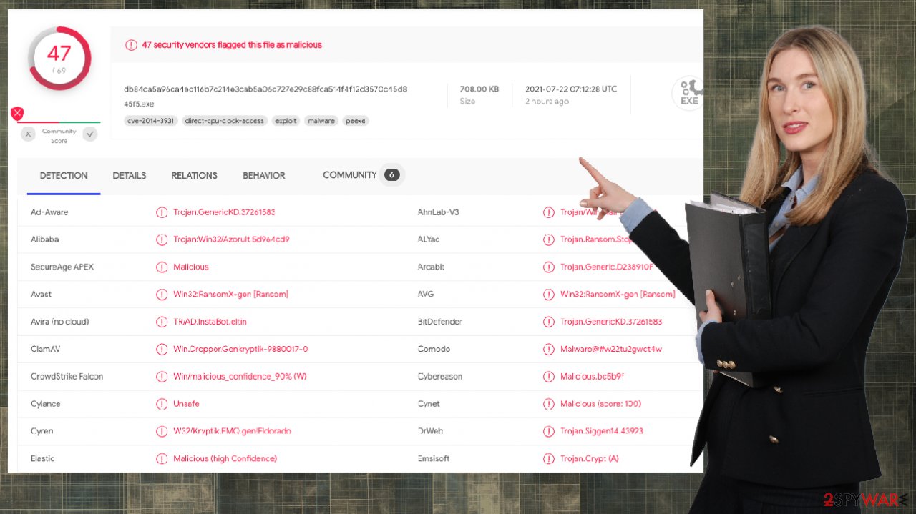Click the alert icon for ALYac

tap(549, 239)
